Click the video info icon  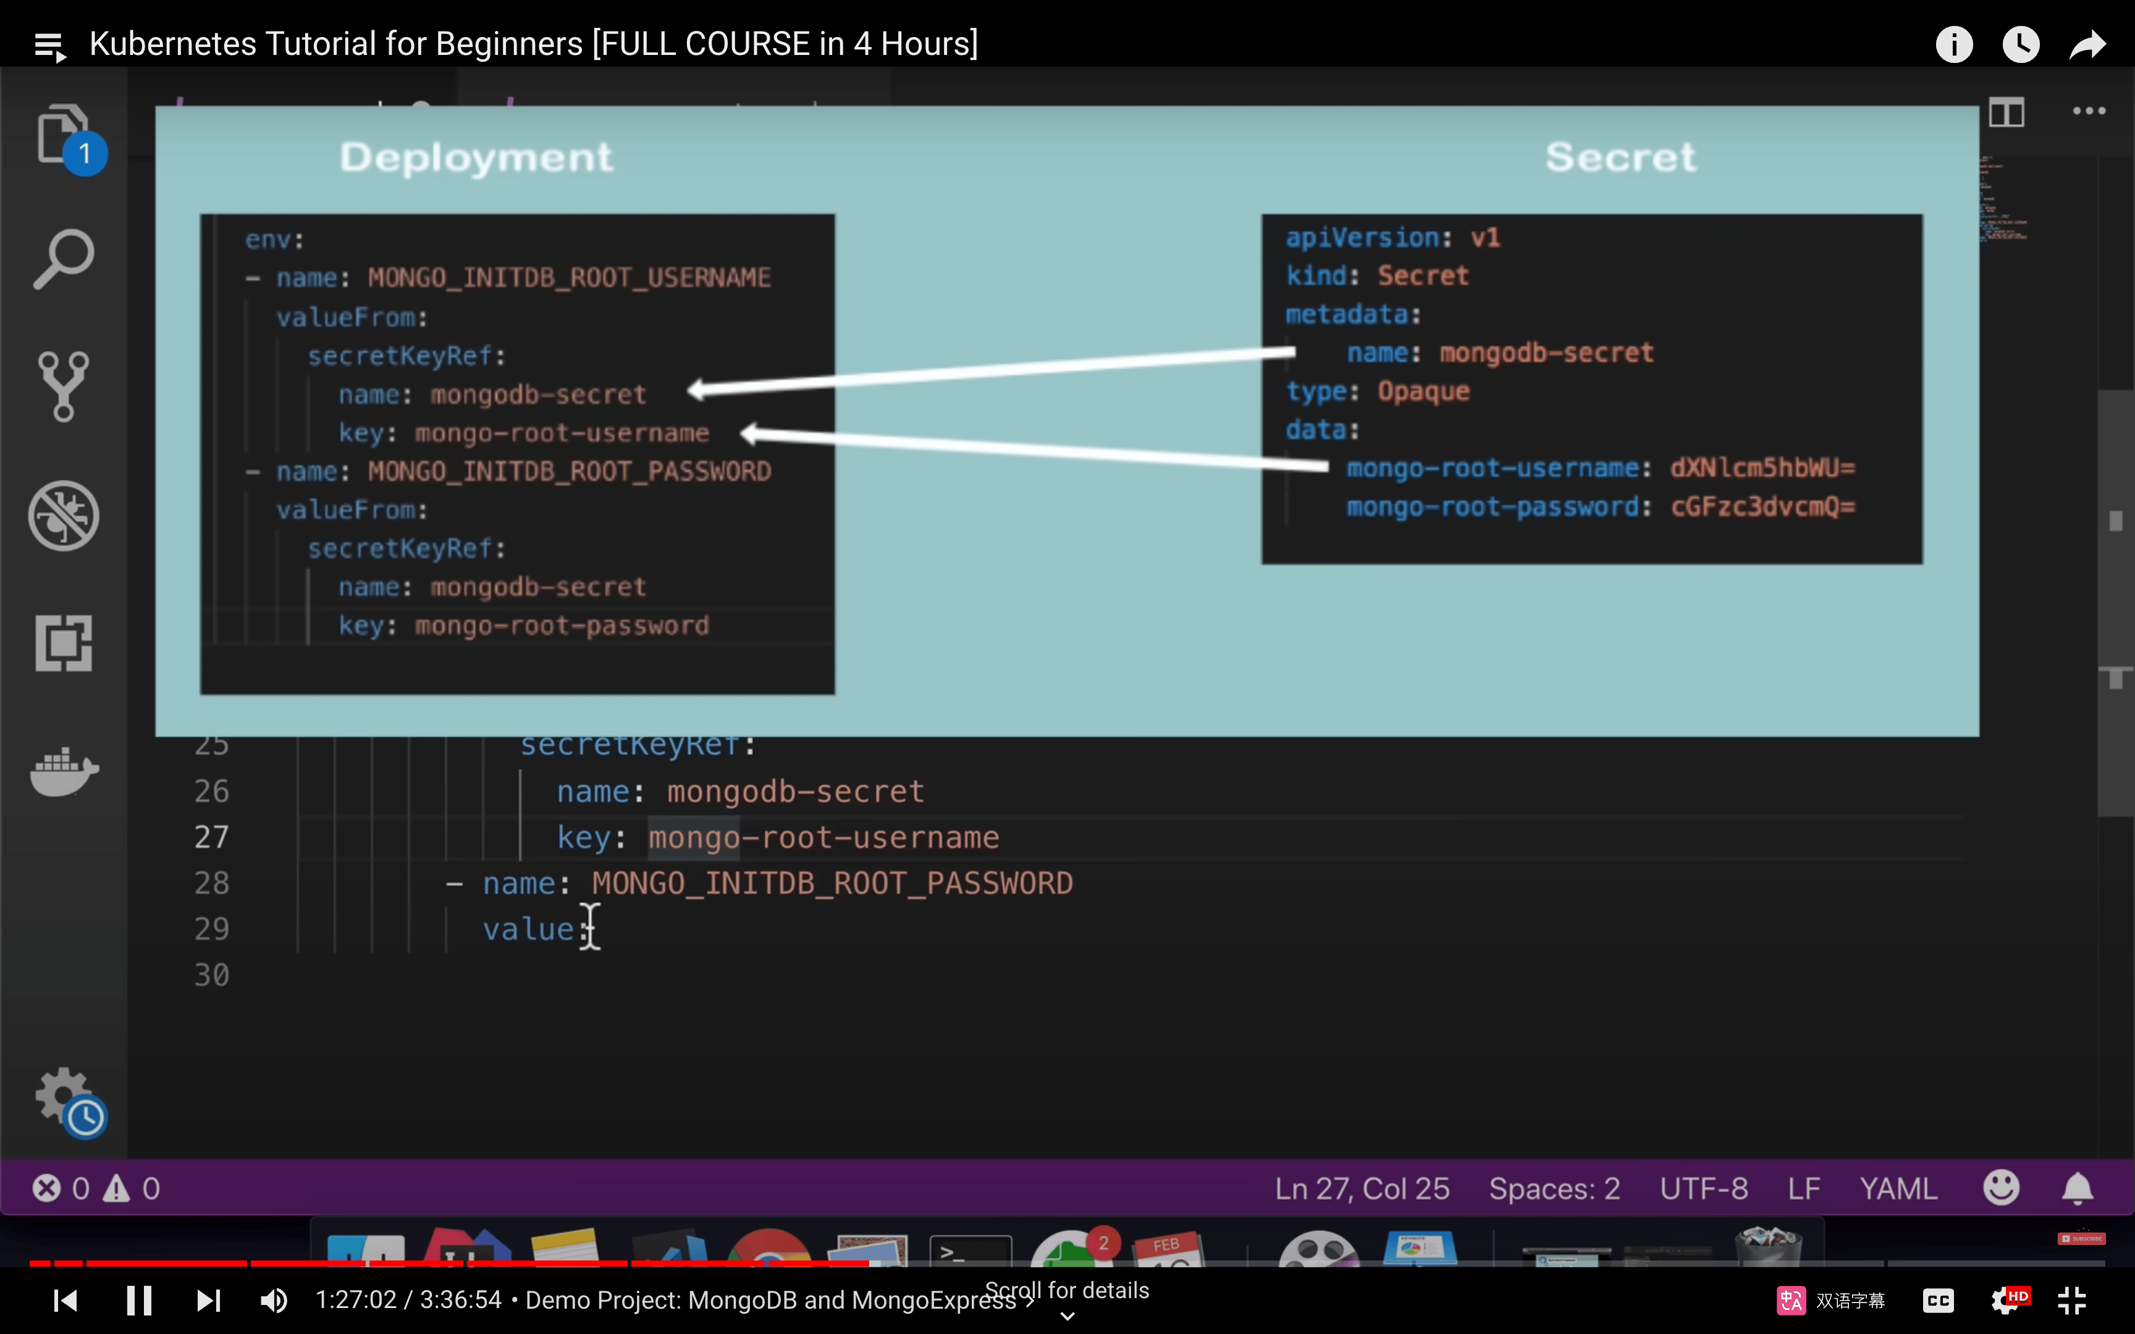(x=1953, y=44)
